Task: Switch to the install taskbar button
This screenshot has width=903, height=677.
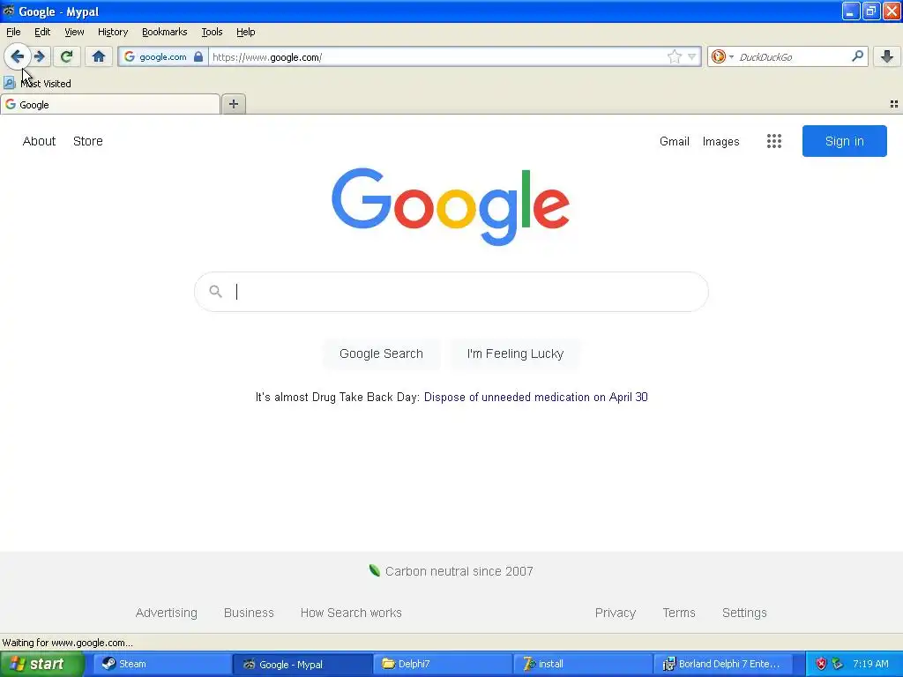Action: coord(583,664)
